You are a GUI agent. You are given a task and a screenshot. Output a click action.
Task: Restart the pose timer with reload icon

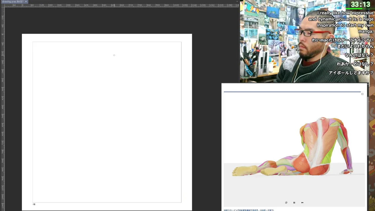(286, 203)
